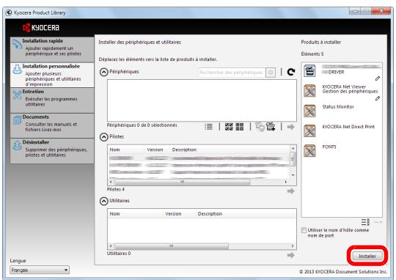Select the KYOCERA Net Direct Print icon

309,130
